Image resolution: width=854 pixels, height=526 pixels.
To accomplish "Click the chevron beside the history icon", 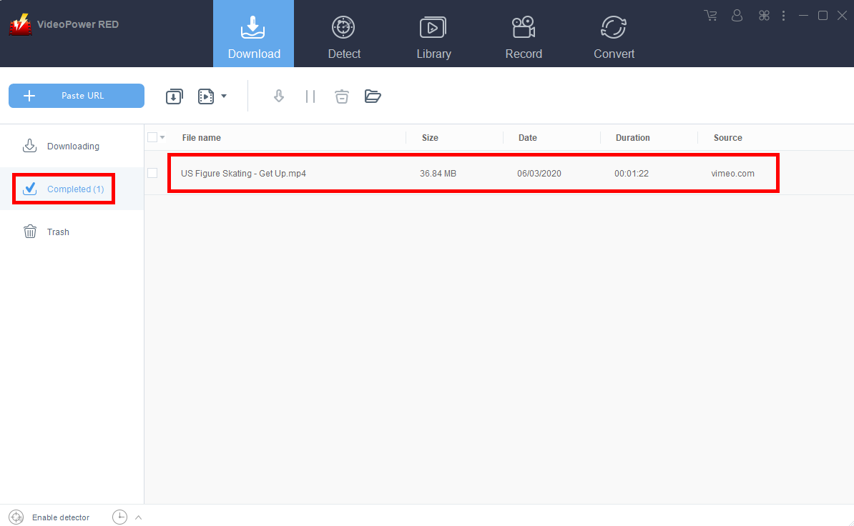I will point(138,517).
